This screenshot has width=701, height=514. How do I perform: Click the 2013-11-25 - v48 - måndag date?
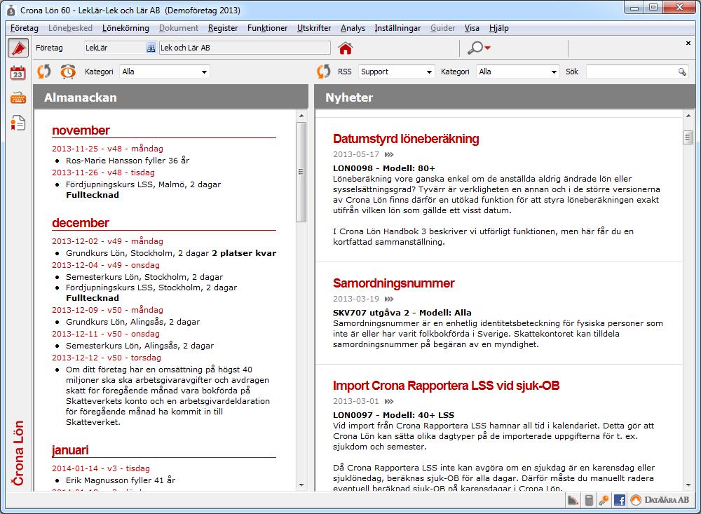pos(107,149)
